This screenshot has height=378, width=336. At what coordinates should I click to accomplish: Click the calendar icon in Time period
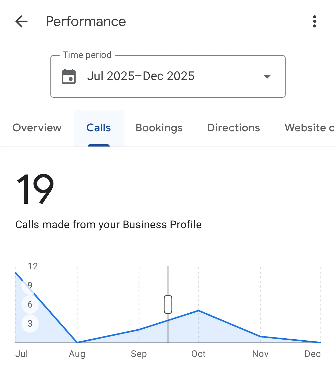(x=69, y=76)
